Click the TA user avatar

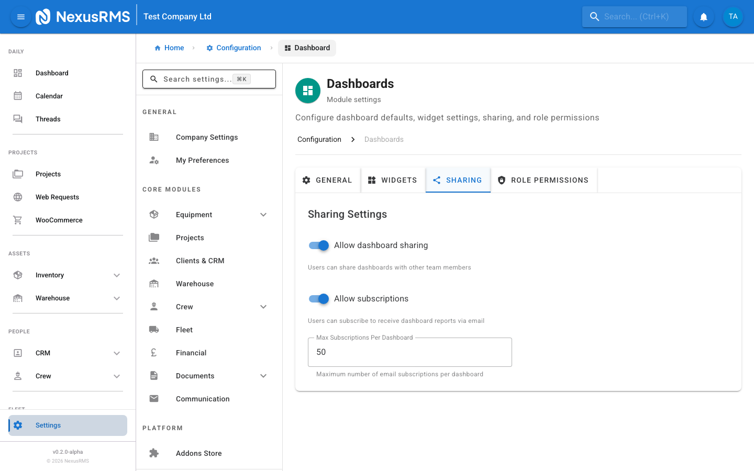tap(733, 16)
